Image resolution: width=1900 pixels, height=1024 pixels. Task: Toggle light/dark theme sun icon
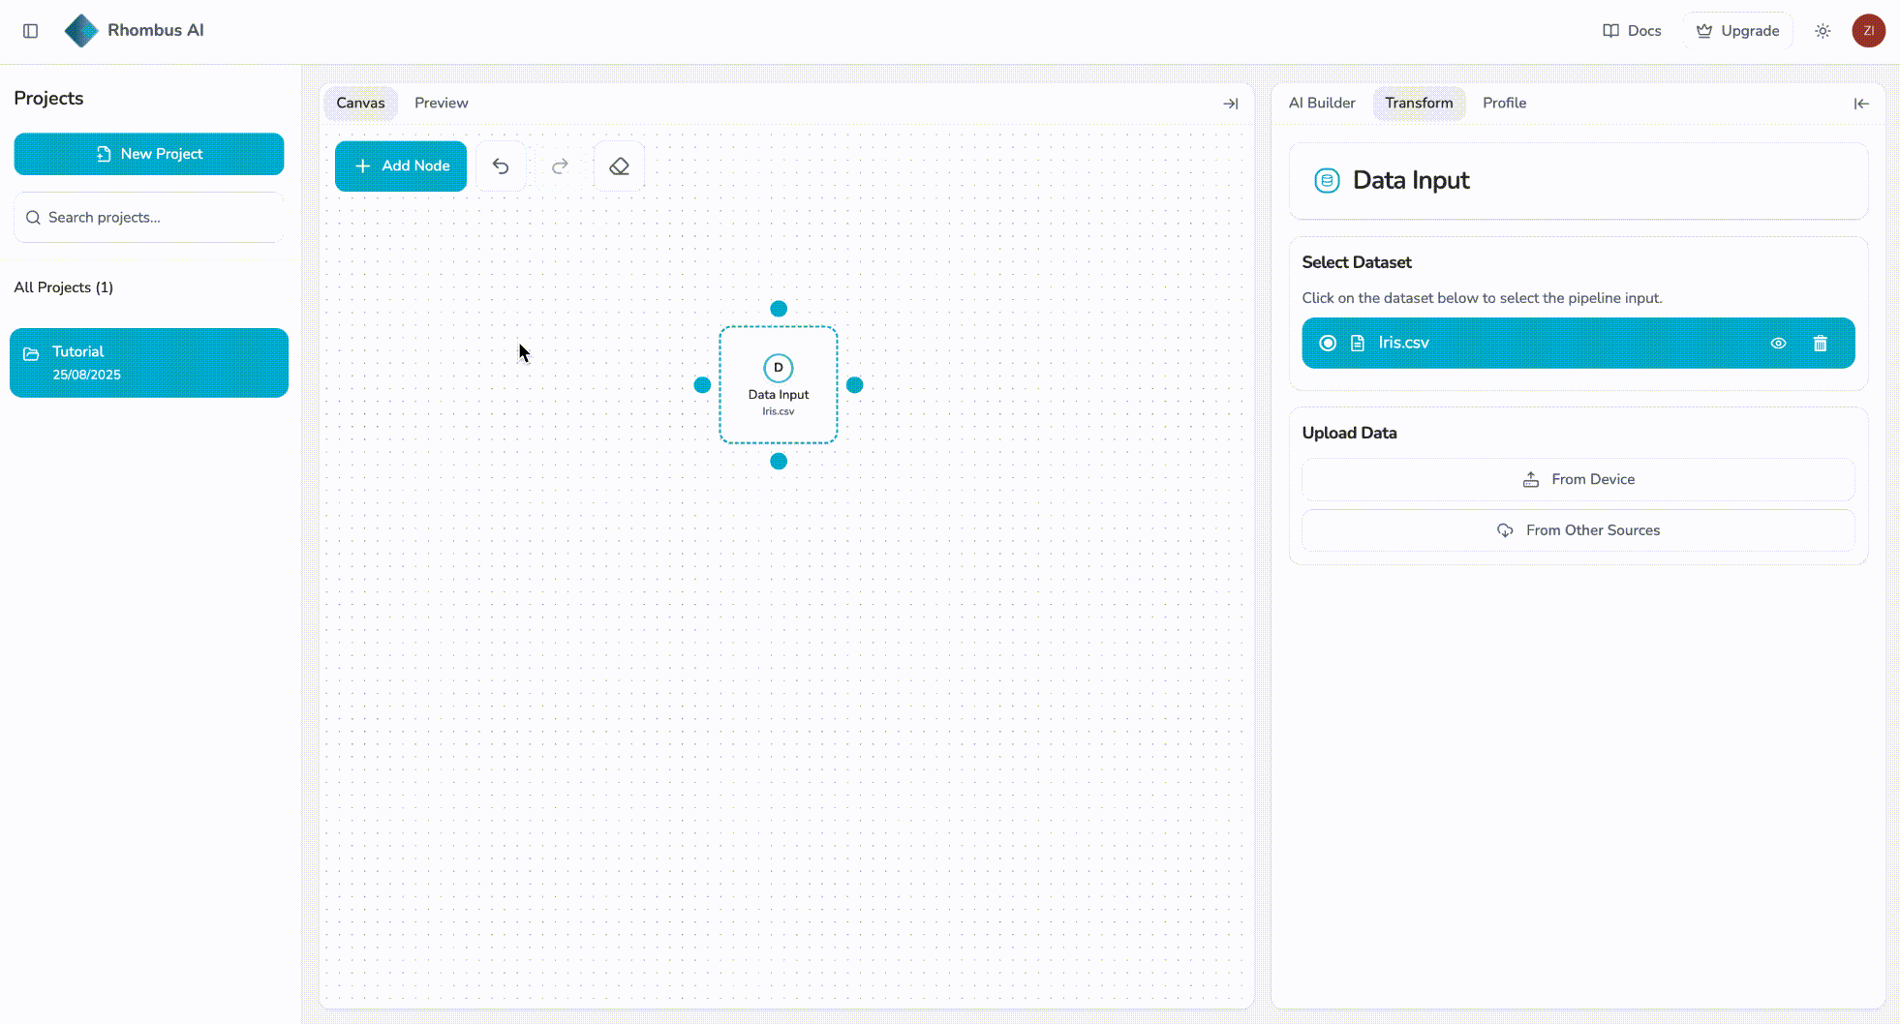point(1823,31)
